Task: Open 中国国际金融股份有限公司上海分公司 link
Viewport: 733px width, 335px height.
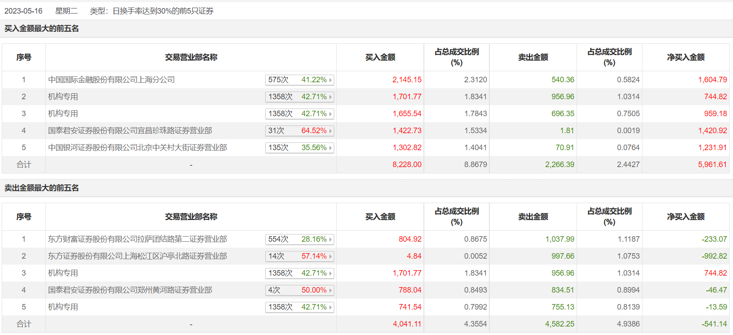Action: tap(111, 80)
